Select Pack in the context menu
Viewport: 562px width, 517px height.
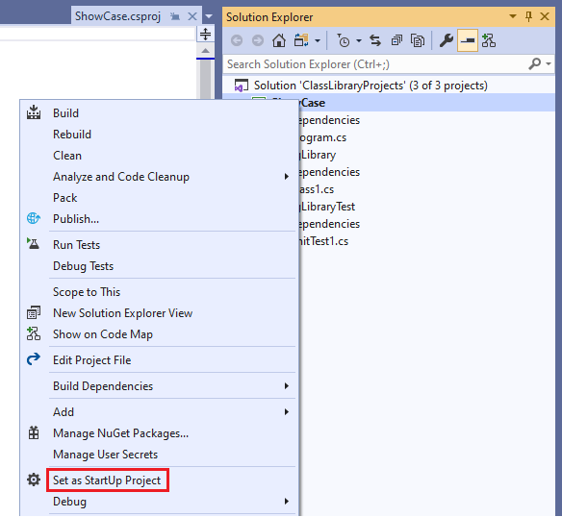64,198
